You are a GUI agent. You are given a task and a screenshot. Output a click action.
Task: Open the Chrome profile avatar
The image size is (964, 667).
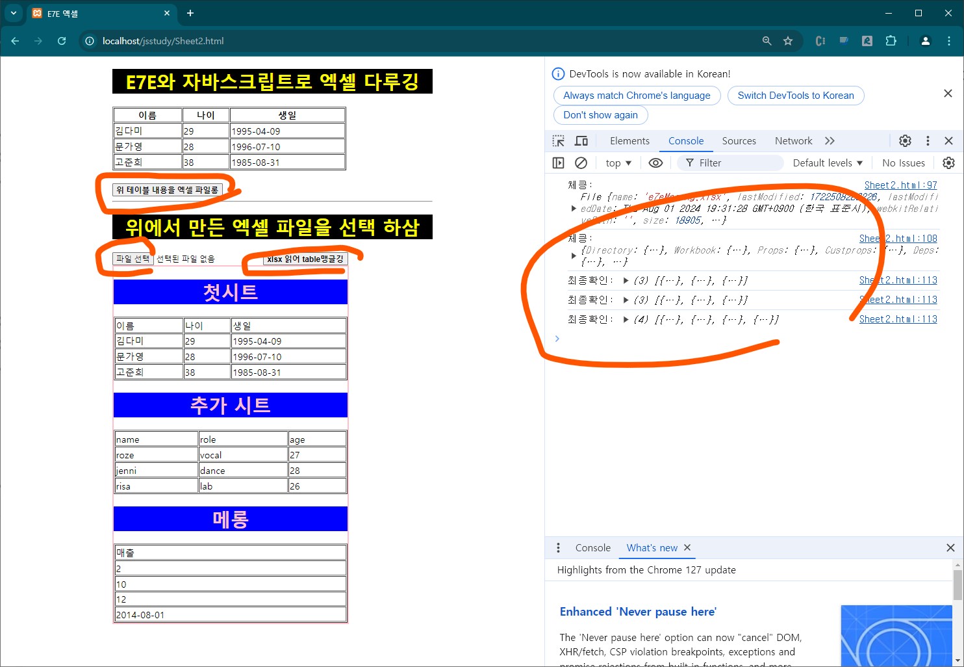pos(926,41)
